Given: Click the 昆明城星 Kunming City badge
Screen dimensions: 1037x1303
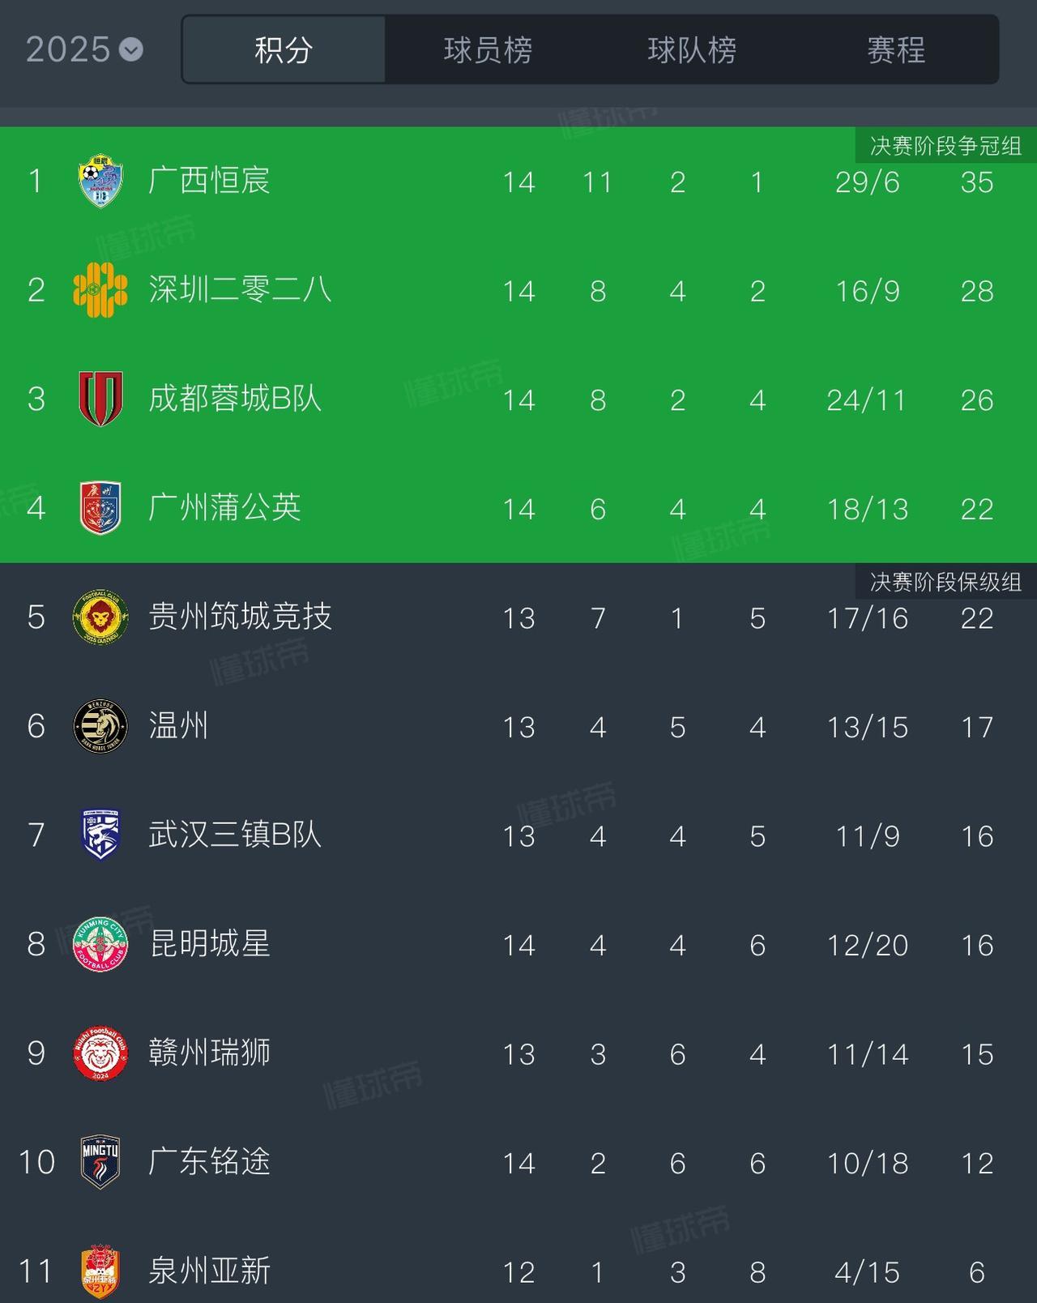Looking at the screenshot, I should coord(100,944).
